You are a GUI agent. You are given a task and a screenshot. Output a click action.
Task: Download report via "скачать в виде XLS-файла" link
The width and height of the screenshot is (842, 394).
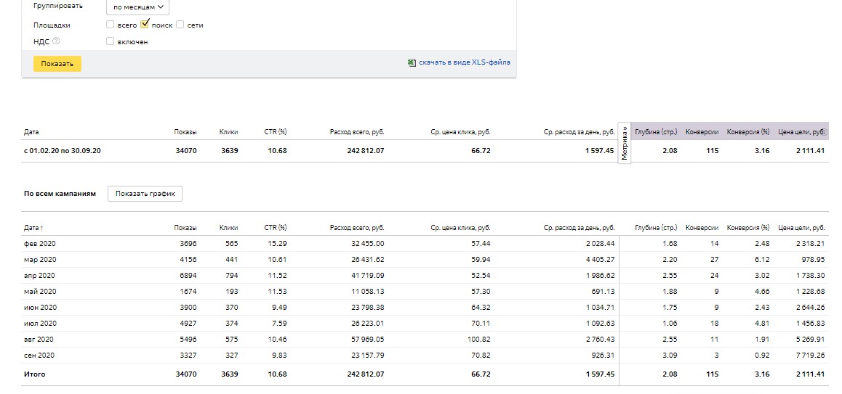(464, 62)
